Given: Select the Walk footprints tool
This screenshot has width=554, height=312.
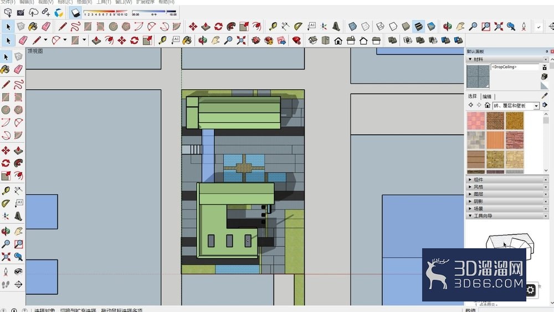Looking at the screenshot, I should (6, 284).
